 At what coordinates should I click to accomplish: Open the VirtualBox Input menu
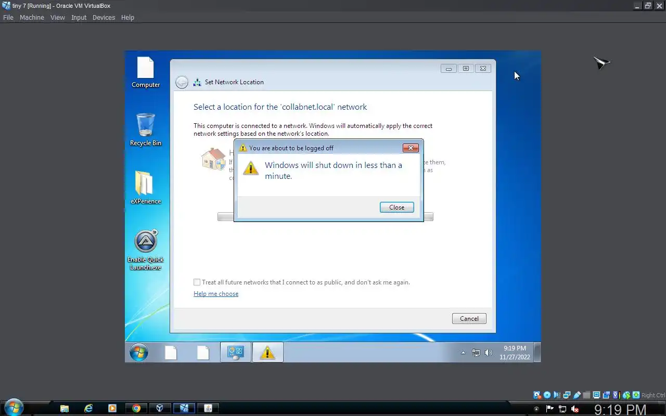point(79,17)
